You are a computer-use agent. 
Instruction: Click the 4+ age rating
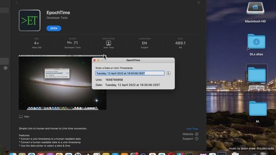(x=36, y=43)
